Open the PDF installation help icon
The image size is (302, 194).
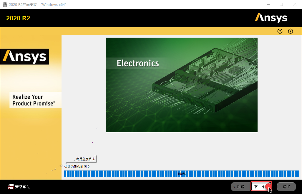(x=11, y=187)
